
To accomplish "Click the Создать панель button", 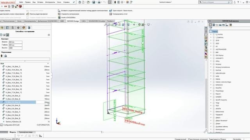I will 5,10.
